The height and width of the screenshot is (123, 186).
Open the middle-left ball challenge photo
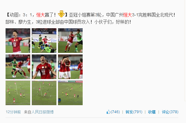click(18, 67)
